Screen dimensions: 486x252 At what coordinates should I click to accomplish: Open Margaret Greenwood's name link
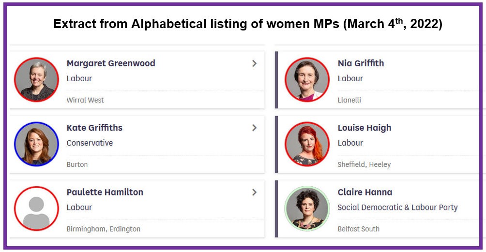(111, 63)
